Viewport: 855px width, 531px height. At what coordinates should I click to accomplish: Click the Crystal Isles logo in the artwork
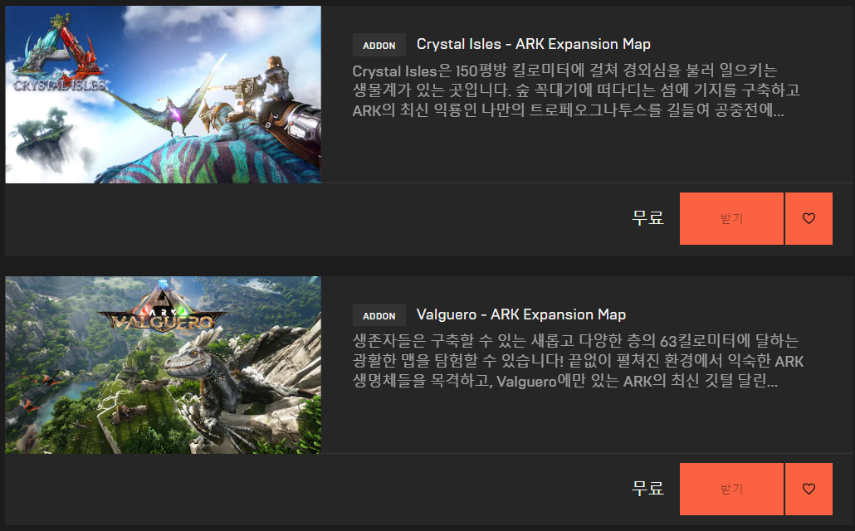point(60,56)
